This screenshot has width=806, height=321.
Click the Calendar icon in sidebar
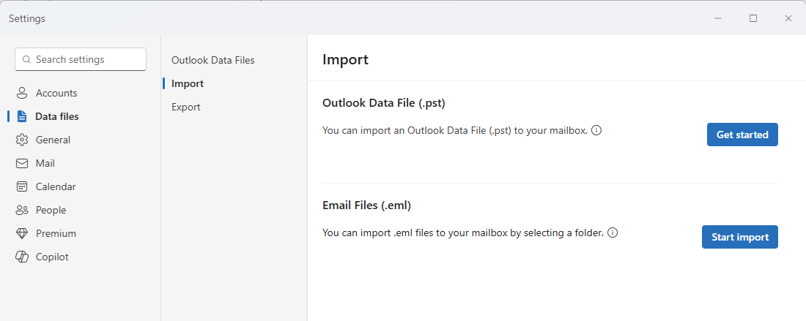[x=21, y=186]
